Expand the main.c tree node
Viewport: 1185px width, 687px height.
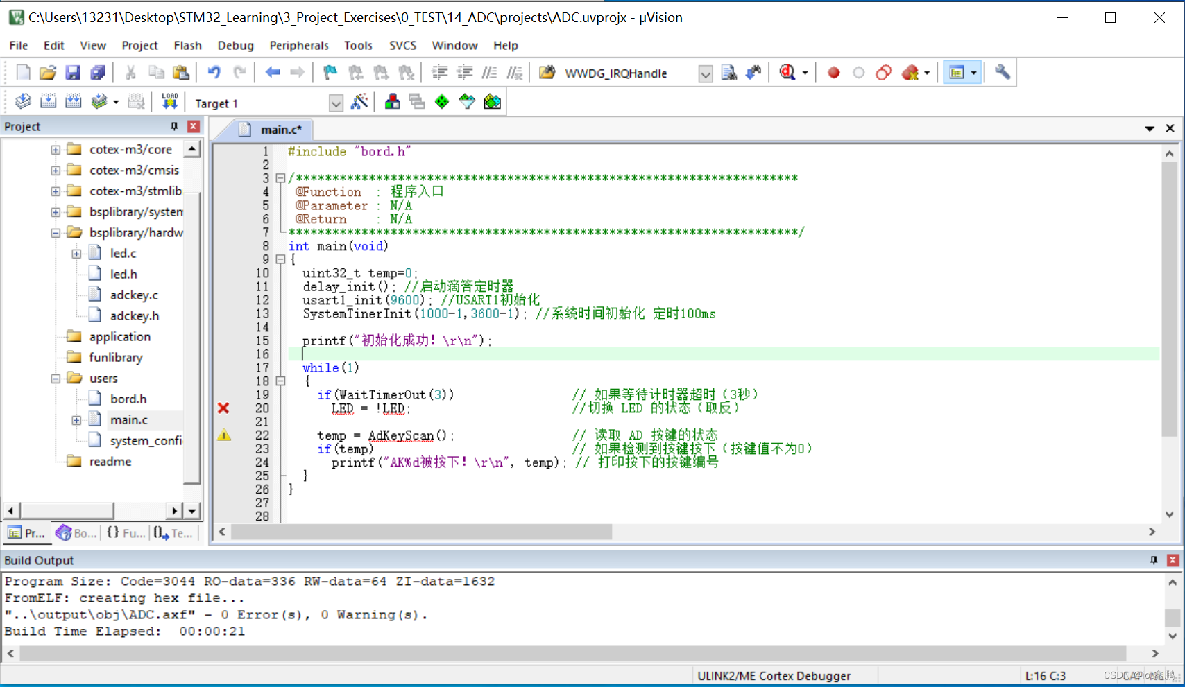76,420
